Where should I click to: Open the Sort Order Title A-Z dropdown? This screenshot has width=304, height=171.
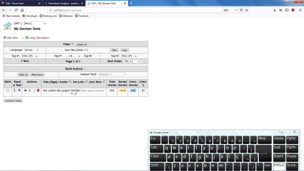coord(131,61)
